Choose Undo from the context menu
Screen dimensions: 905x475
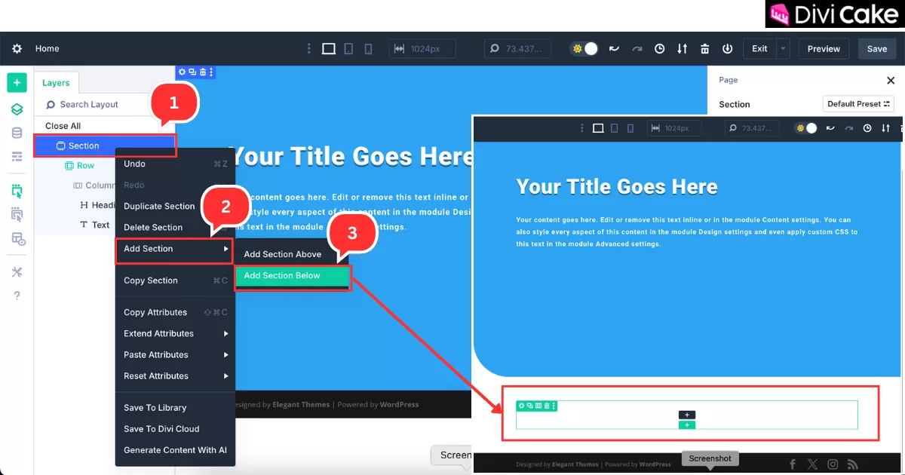175,164
